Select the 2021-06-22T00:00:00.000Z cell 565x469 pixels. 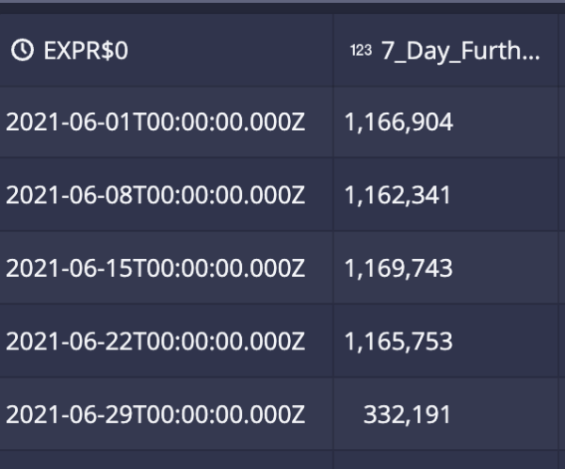(166, 341)
